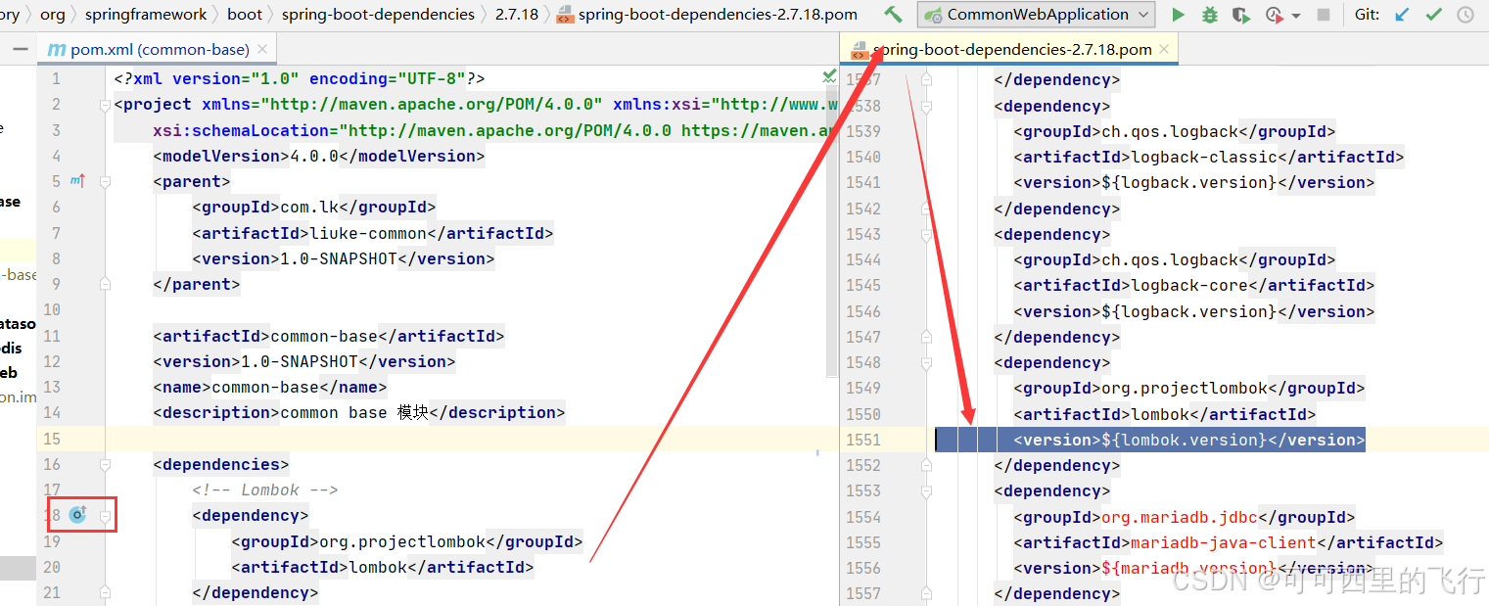
Task: Open the CommonWebApplication run configuration dropdown
Action: pos(1036,15)
